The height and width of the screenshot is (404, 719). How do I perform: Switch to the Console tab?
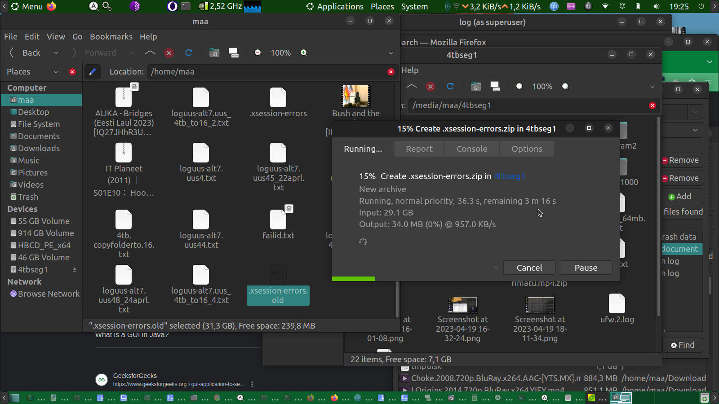click(472, 149)
